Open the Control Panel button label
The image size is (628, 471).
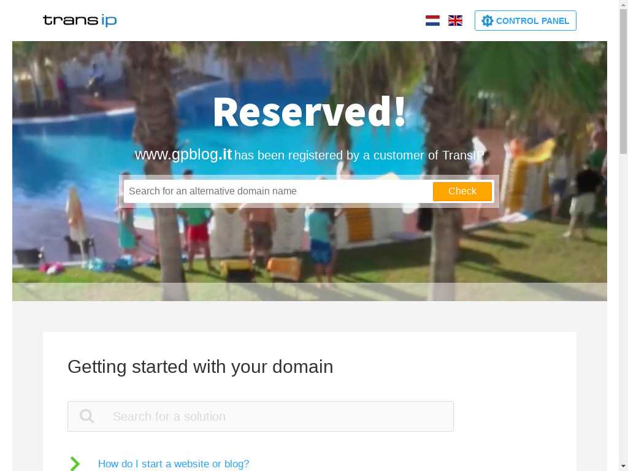[532, 21]
